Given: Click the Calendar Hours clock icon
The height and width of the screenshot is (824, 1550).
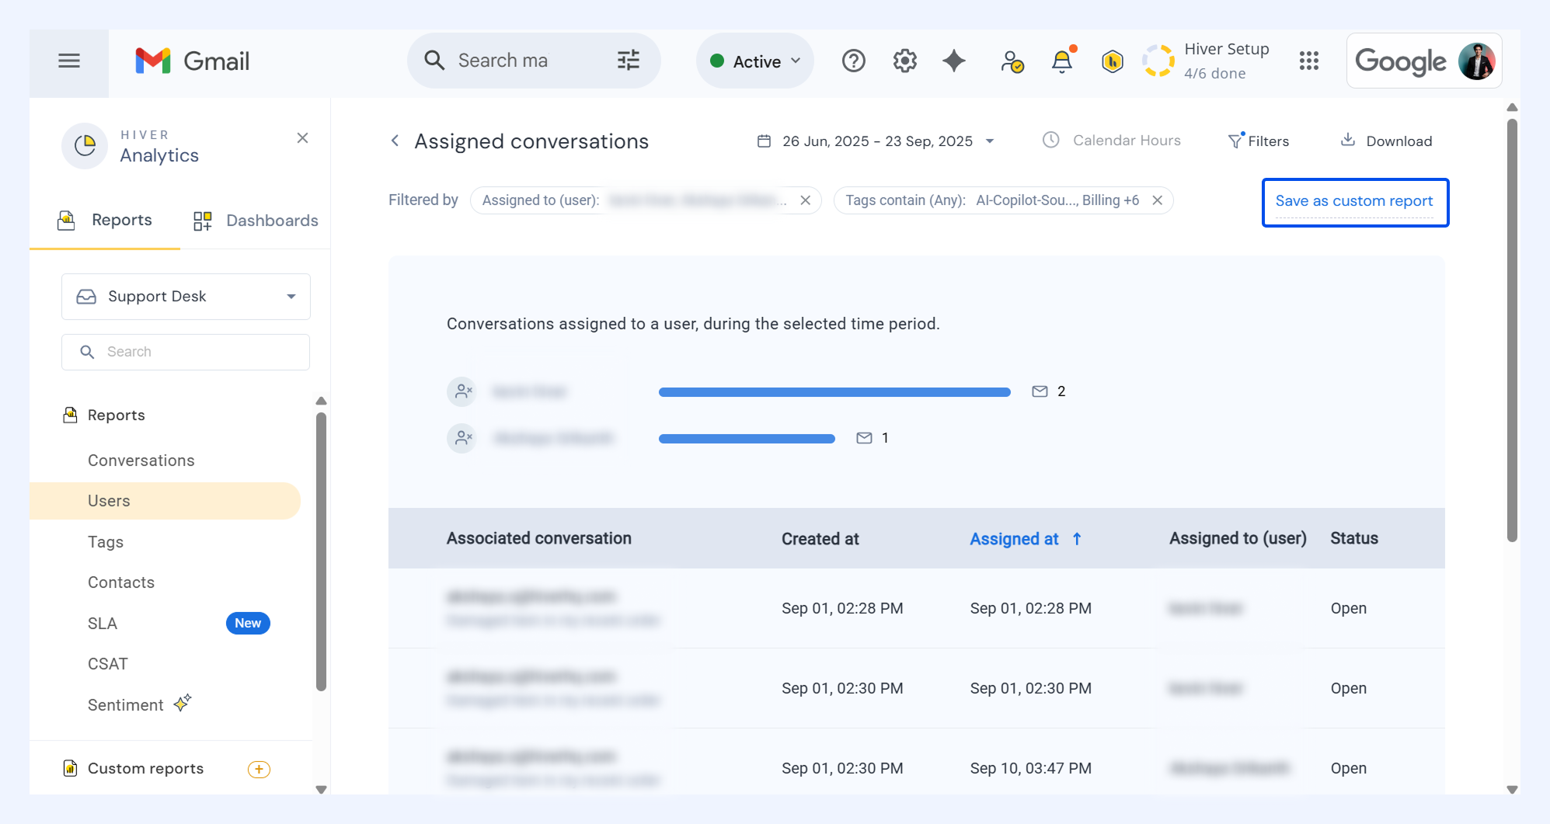Looking at the screenshot, I should click(1051, 140).
